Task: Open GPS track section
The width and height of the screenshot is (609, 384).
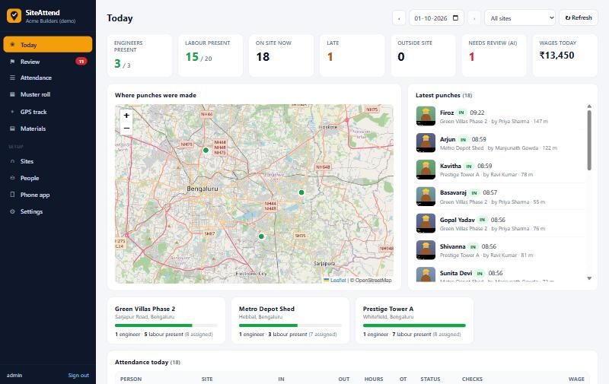Action: click(x=48, y=112)
